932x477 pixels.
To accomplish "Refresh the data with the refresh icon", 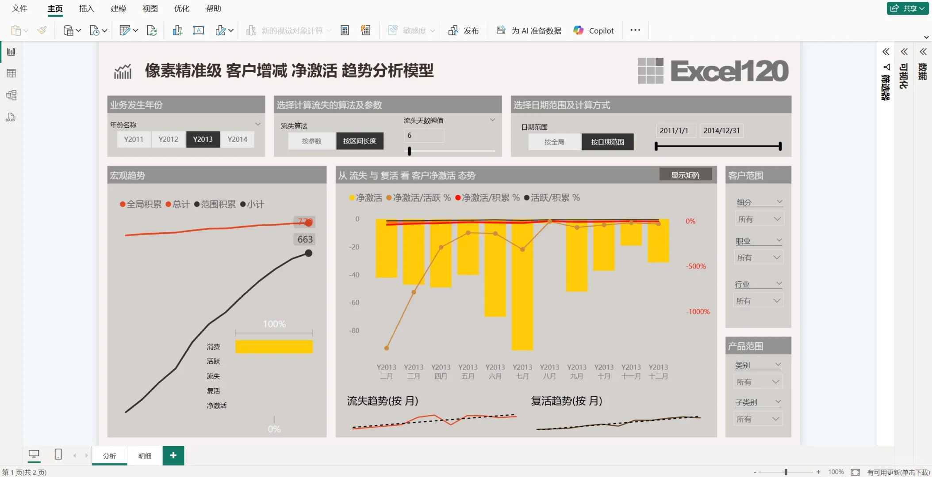I will coord(152,30).
